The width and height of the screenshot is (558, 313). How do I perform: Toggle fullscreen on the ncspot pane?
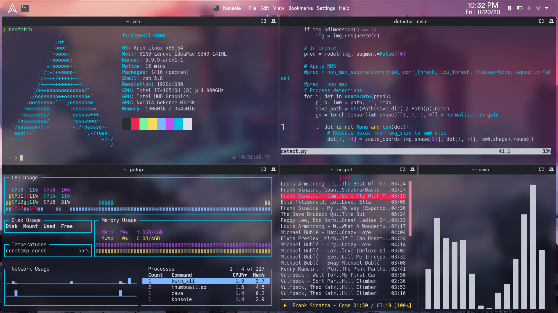[403, 170]
